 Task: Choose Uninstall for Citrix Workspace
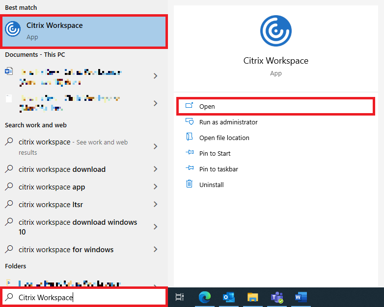pyautogui.click(x=276, y=185)
